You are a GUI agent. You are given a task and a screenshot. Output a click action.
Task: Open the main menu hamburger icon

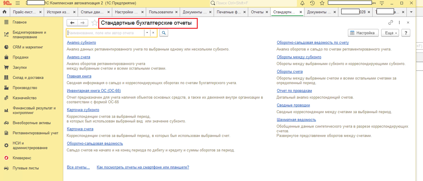point(17,3)
